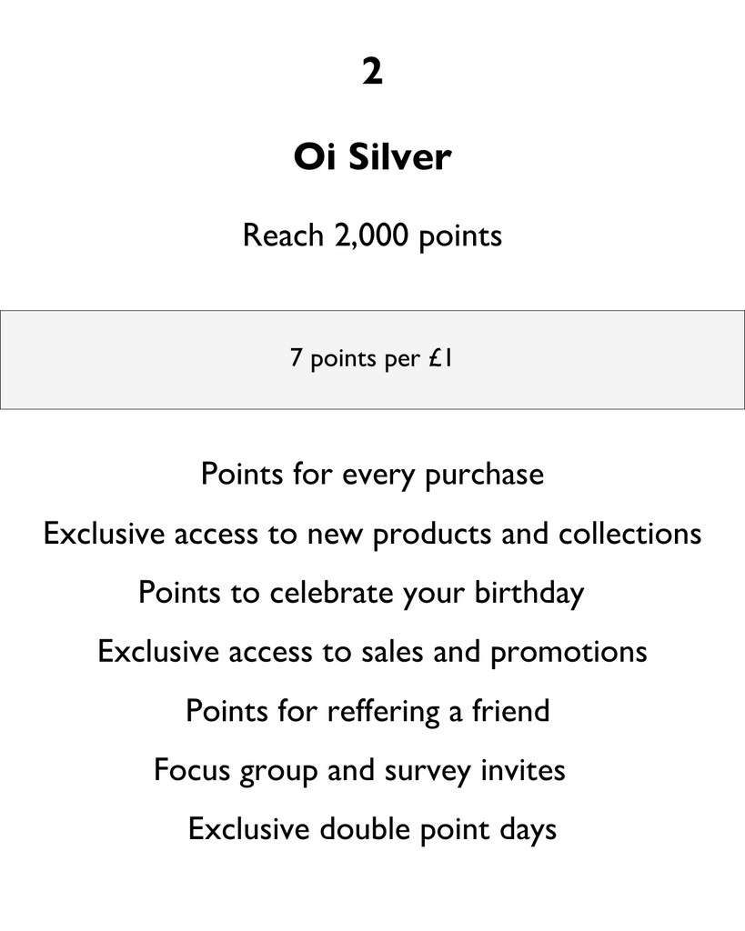Select the Oi Silver title
The width and height of the screenshot is (745, 931).
[x=373, y=157]
